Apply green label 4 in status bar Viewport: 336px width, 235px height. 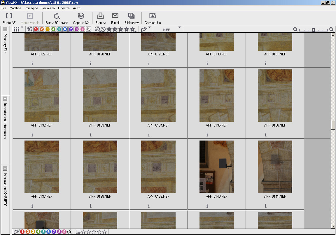pyautogui.click(x=38, y=232)
